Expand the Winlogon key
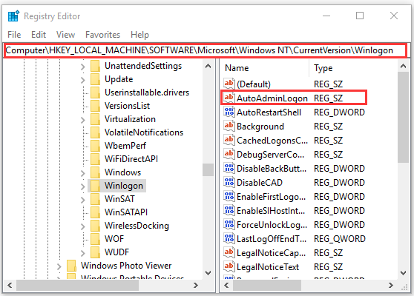Viewport: 414px width, 296px height. tap(83, 186)
